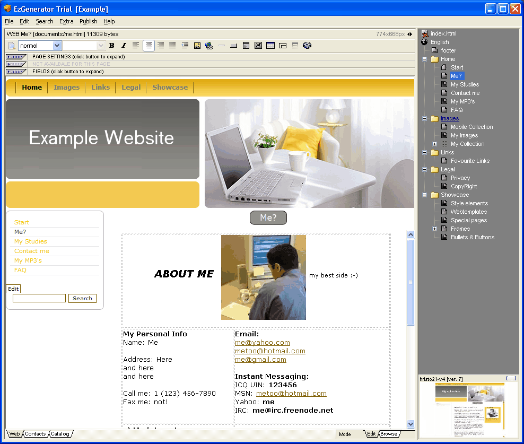Apply justified text alignment
524x444 pixels.
pos(172,46)
